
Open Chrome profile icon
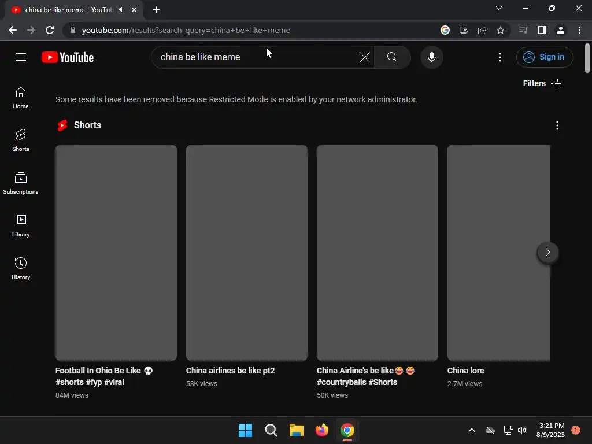[561, 30]
